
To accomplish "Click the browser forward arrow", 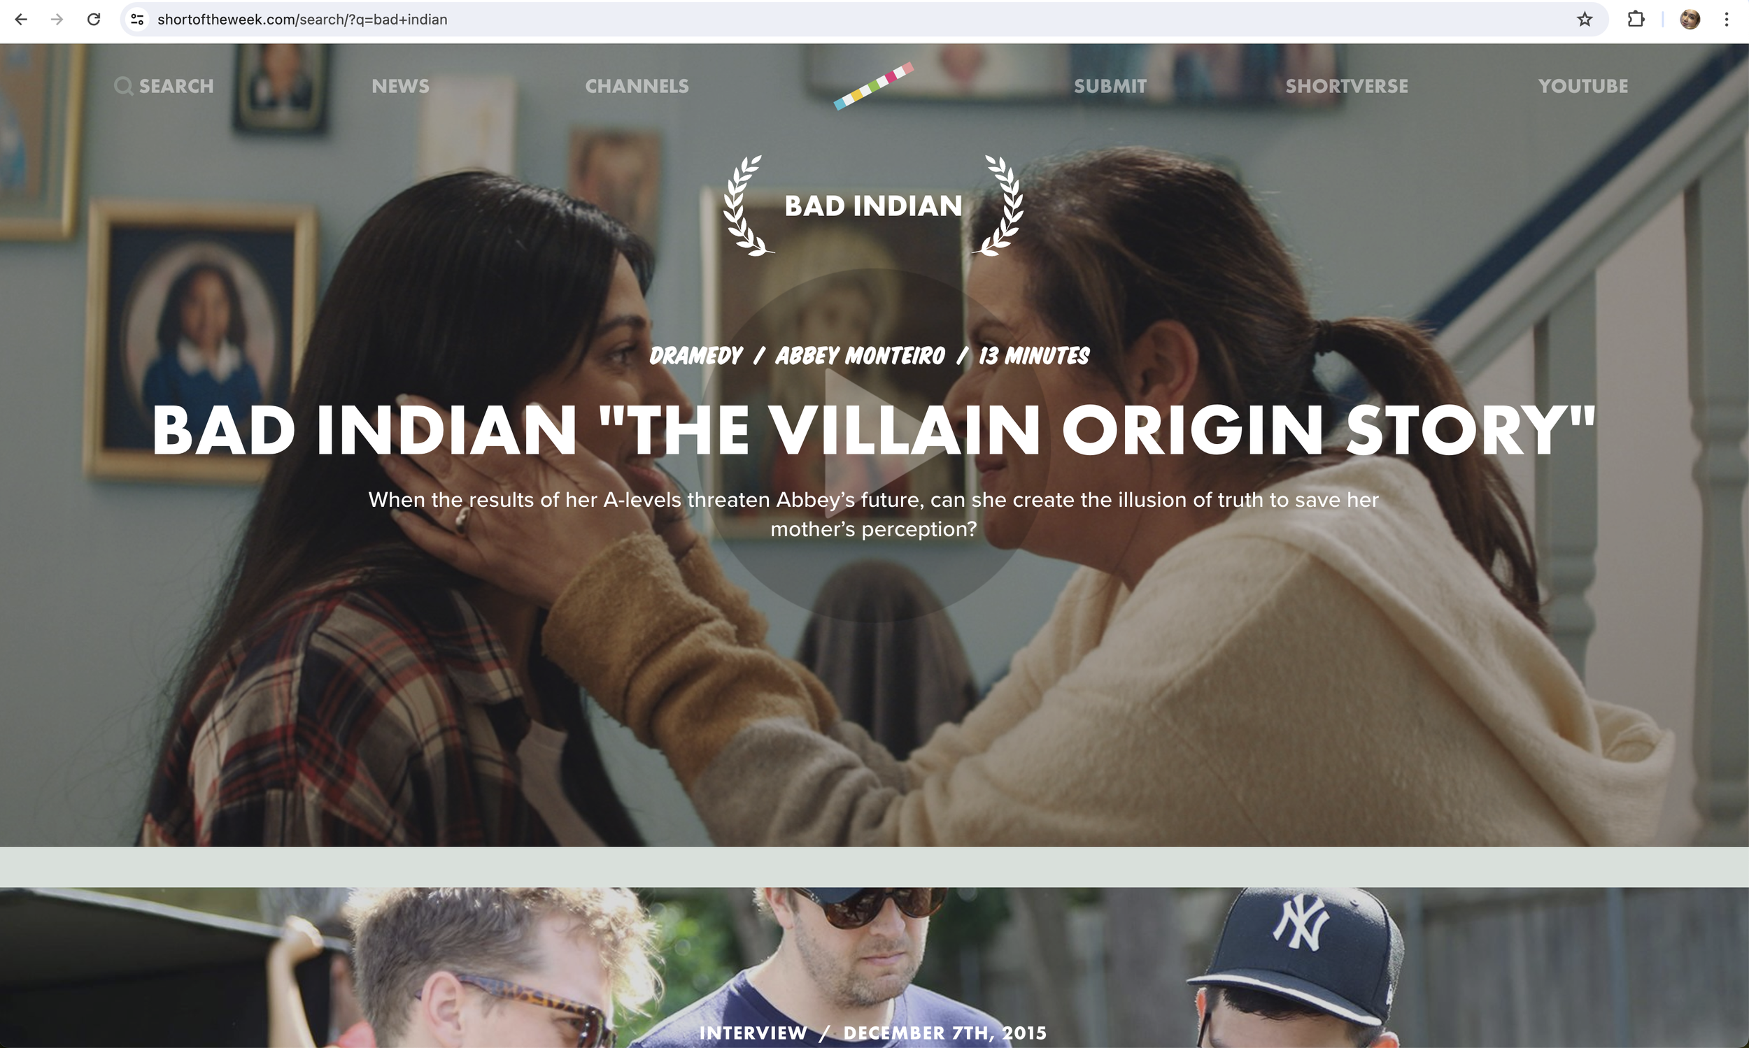I will (x=57, y=19).
